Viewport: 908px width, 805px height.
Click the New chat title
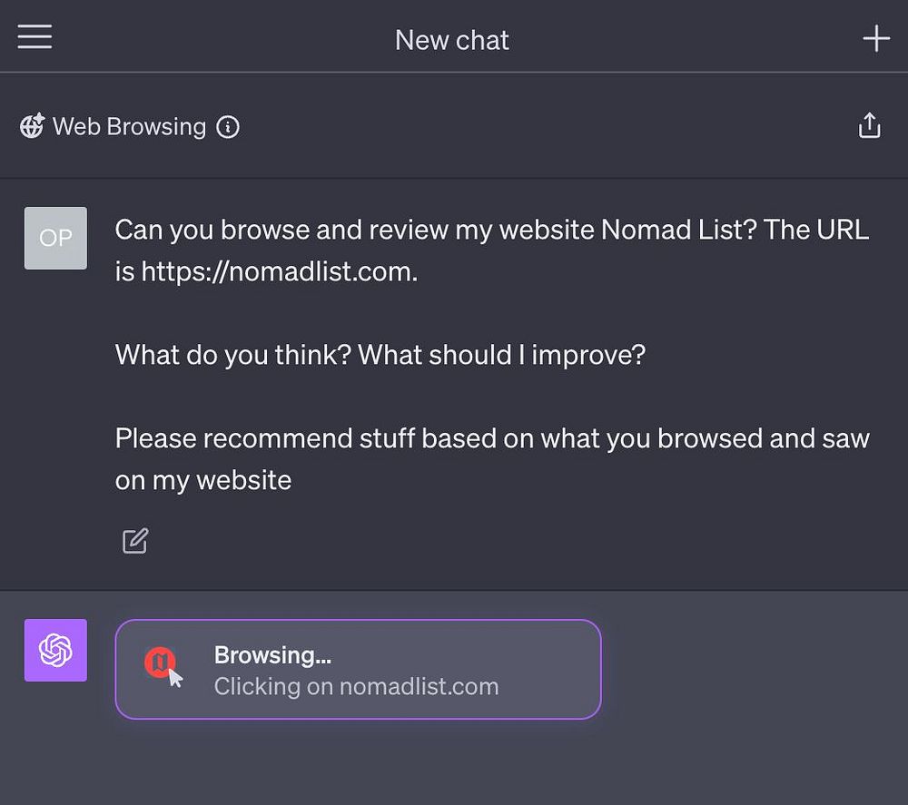[x=451, y=40]
